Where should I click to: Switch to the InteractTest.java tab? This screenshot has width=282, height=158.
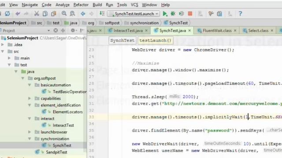click(128, 31)
